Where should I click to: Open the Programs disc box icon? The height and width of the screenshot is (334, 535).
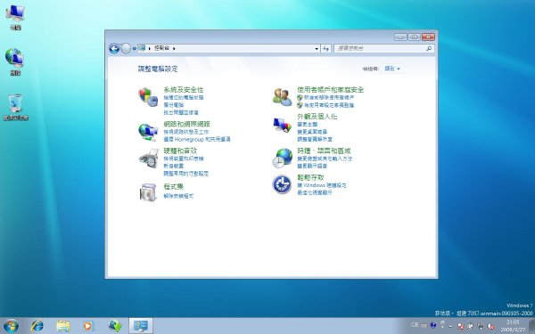(148, 191)
